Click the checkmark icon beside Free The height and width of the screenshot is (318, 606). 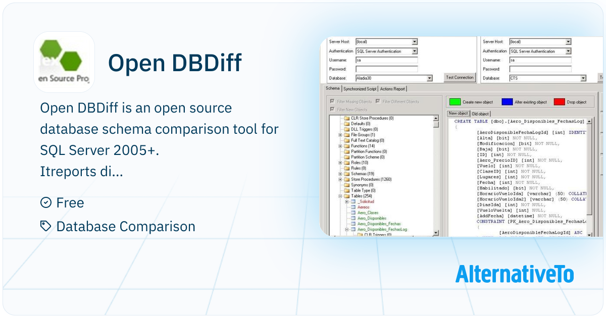coord(45,202)
